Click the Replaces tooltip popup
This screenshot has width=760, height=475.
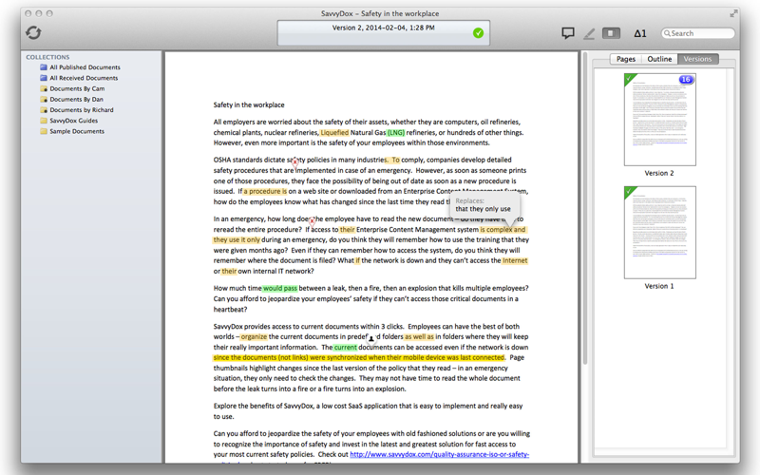(x=484, y=205)
